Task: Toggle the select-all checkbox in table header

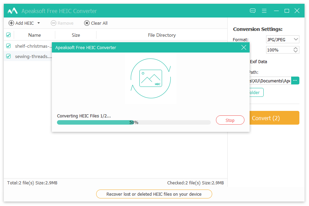Action: click(9, 35)
